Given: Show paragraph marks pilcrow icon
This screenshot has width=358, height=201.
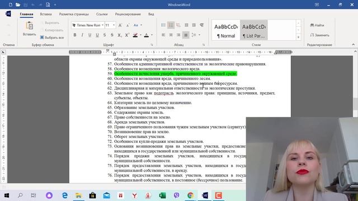Looking at the screenshot, I should (201, 25).
